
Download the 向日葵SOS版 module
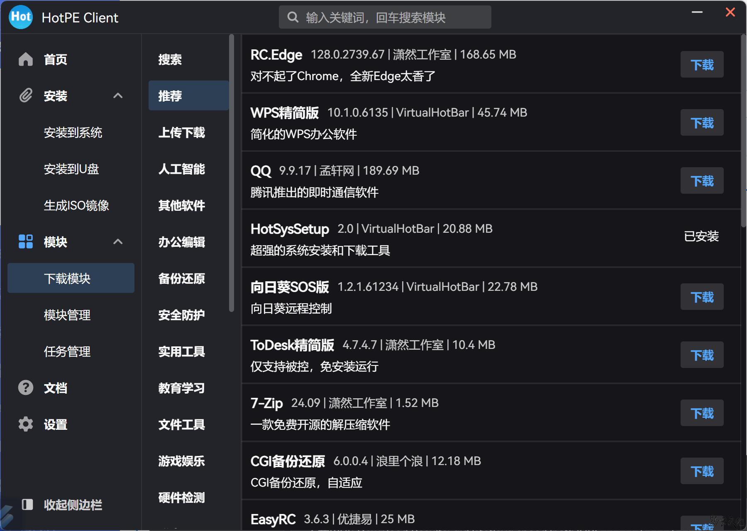click(702, 297)
